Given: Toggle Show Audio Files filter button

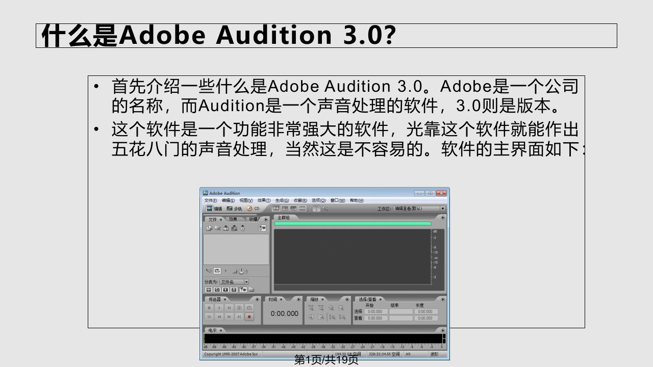Looking at the screenshot, I should click(209, 290).
